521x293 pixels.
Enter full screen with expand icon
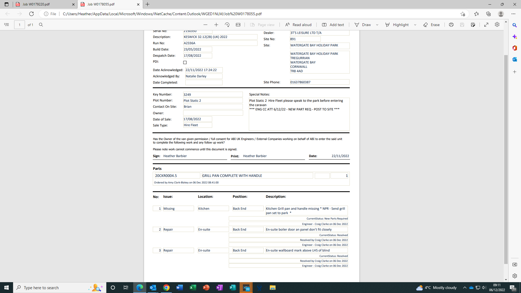click(486, 25)
